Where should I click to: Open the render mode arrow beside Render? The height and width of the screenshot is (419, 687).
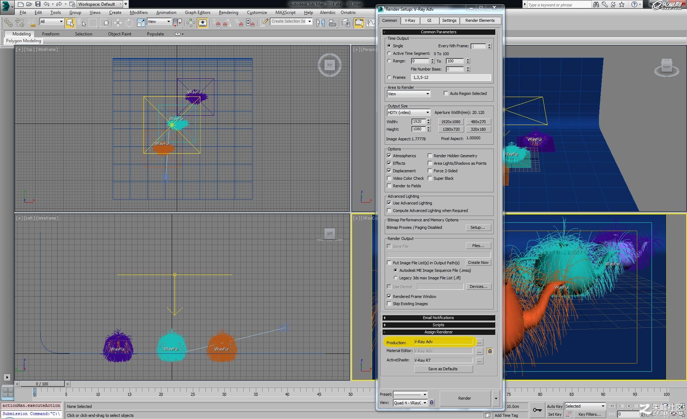coord(496,398)
